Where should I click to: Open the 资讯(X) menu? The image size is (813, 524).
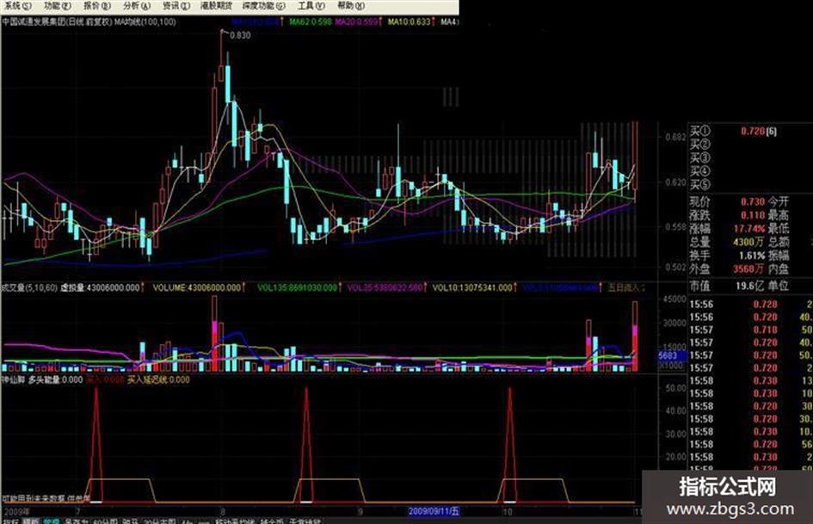pos(176,6)
